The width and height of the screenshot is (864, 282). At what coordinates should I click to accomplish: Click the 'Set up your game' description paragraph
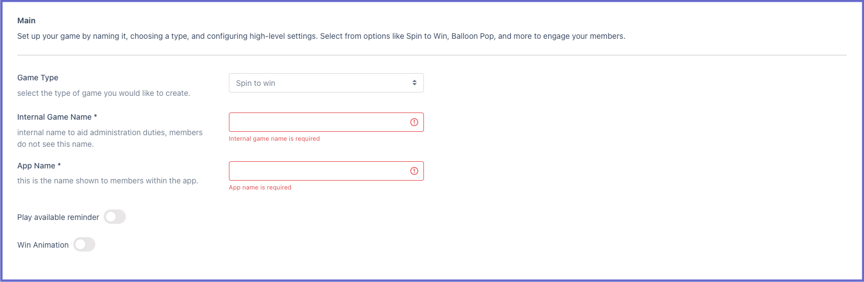click(321, 37)
